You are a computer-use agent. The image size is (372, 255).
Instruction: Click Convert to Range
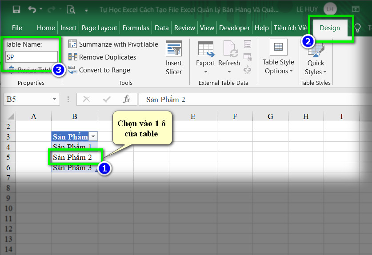(x=100, y=70)
